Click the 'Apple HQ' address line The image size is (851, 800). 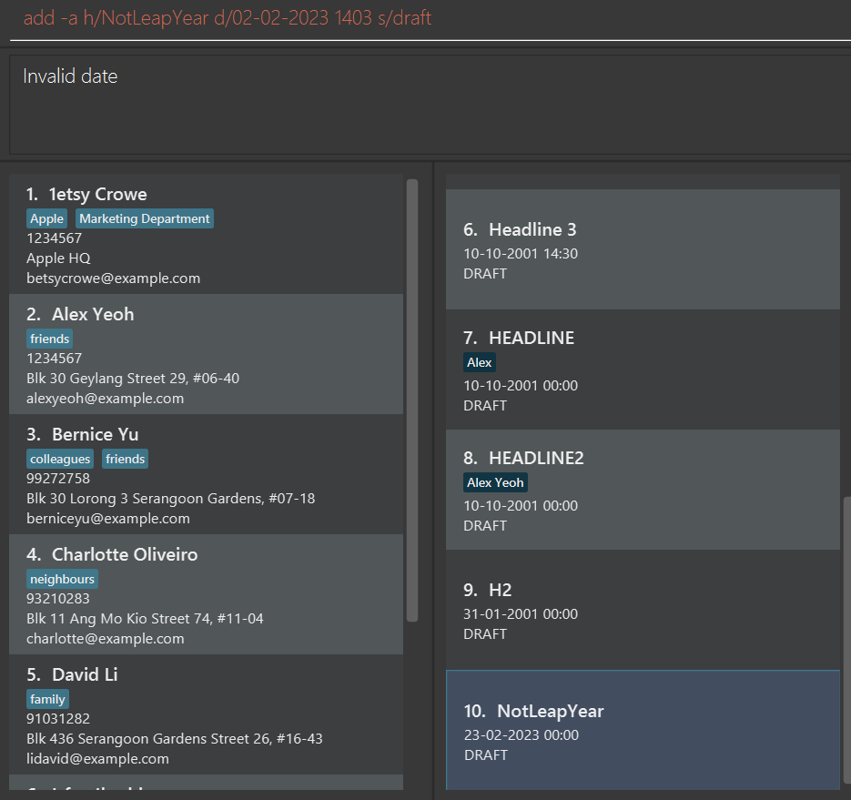pos(58,258)
